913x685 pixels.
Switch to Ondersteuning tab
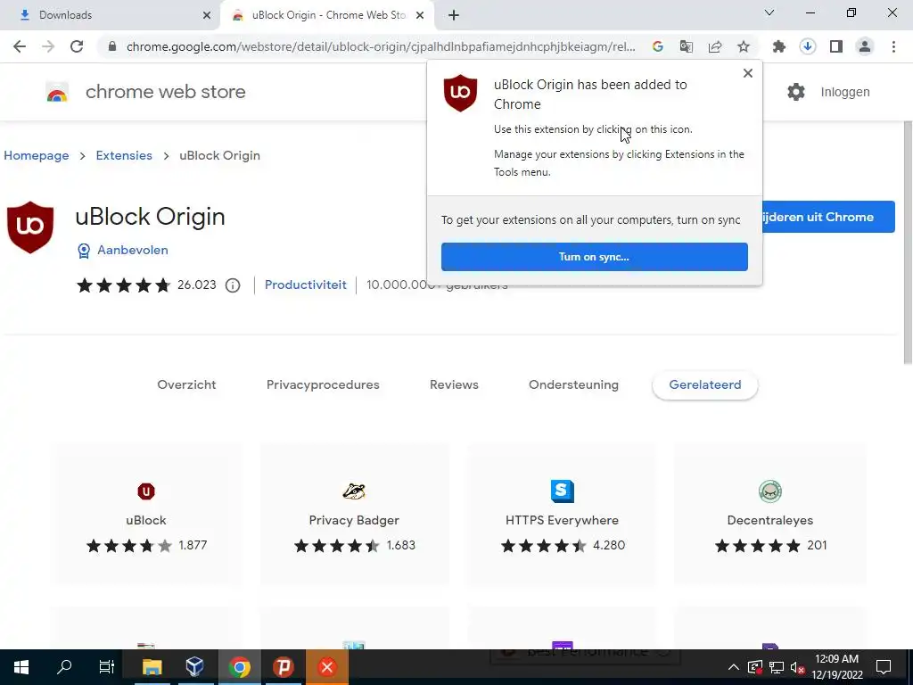pos(573,384)
